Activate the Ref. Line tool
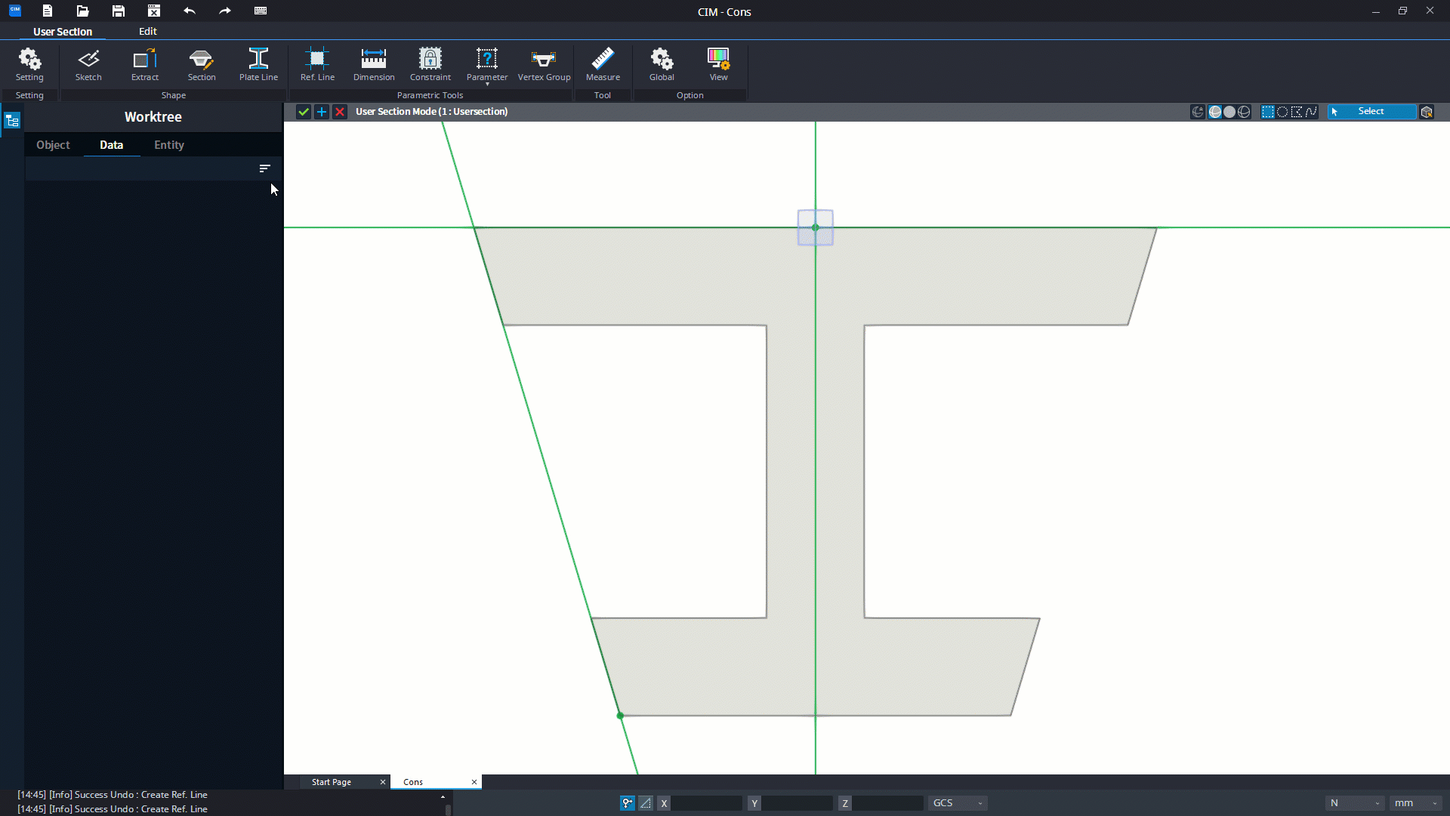This screenshot has height=816, width=1450. point(317,64)
